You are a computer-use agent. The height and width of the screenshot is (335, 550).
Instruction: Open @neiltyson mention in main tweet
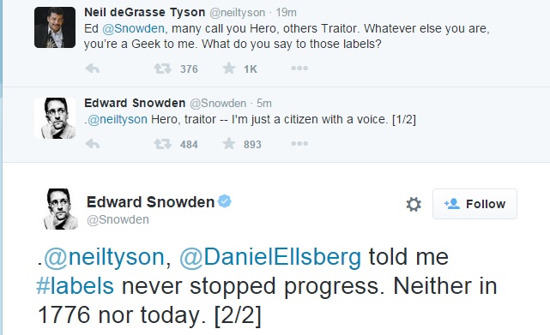coord(104,257)
